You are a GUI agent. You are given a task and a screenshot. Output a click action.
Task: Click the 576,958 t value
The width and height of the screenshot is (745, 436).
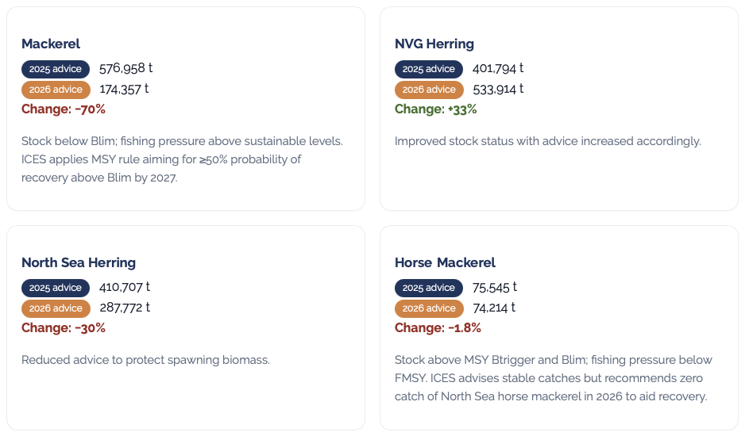[x=125, y=69]
